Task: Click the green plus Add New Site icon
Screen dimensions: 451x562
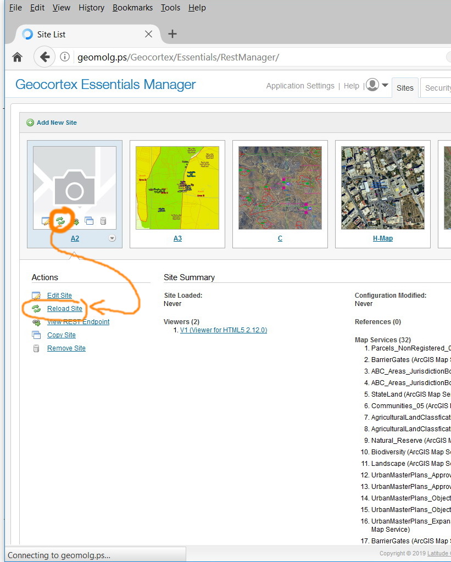Action: click(30, 123)
